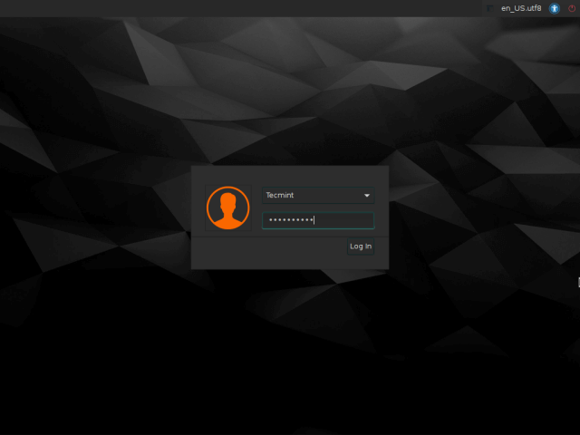
Task: Click the Log In button
Action: (361, 246)
